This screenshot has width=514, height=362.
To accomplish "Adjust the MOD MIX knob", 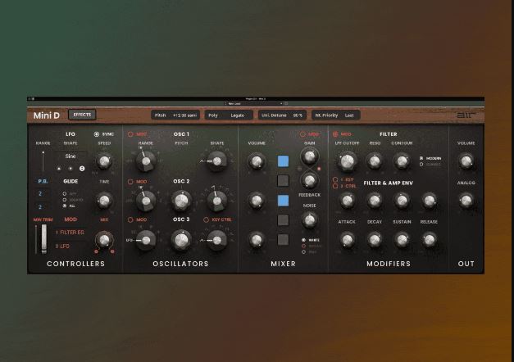I will [104, 240].
